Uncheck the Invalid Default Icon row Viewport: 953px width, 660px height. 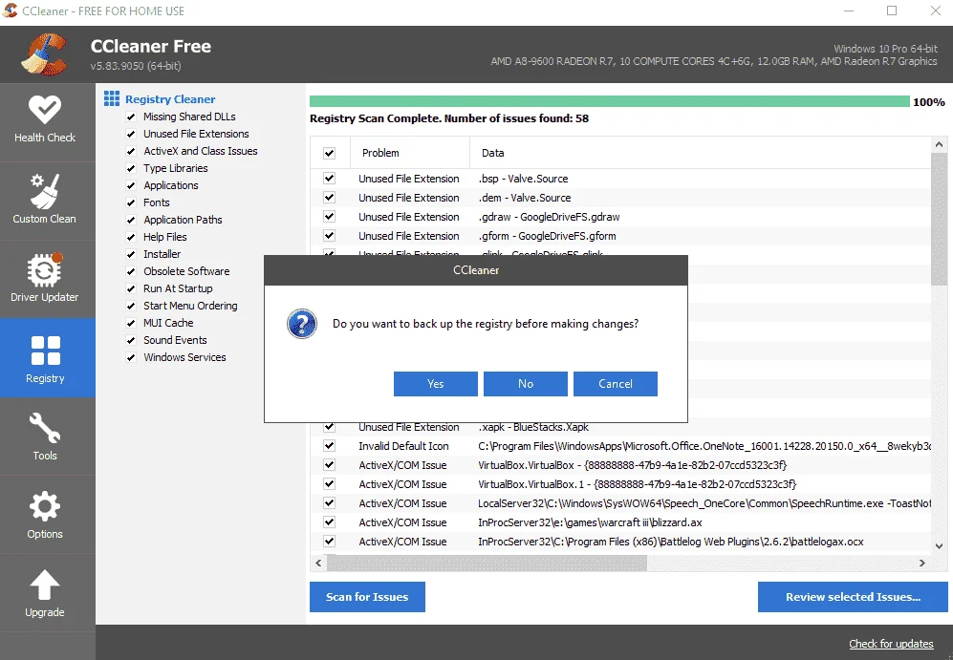point(330,446)
